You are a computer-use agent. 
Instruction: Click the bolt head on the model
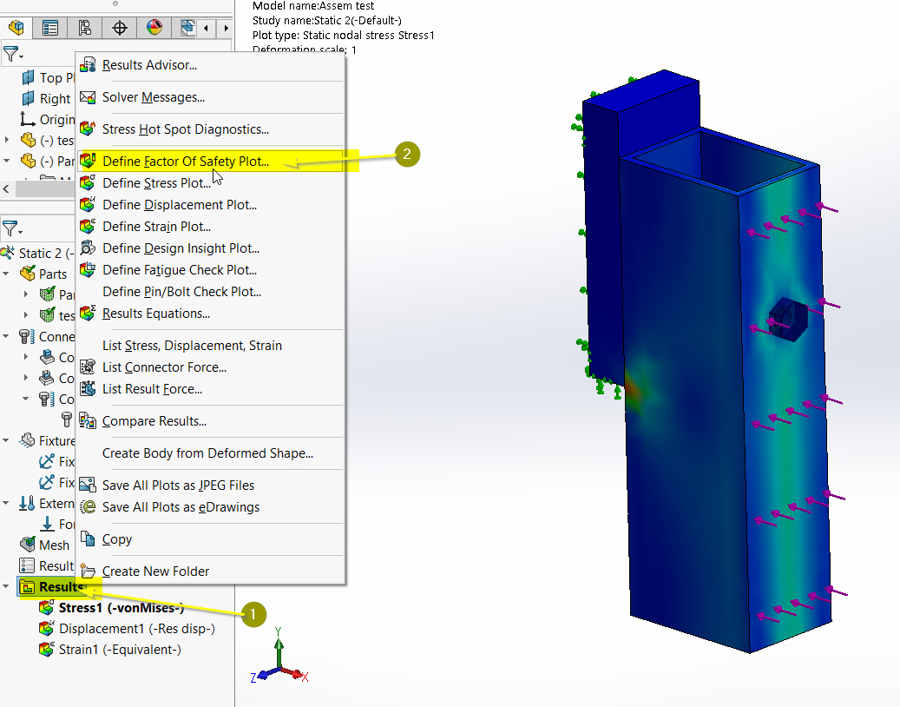pos(788,319)
